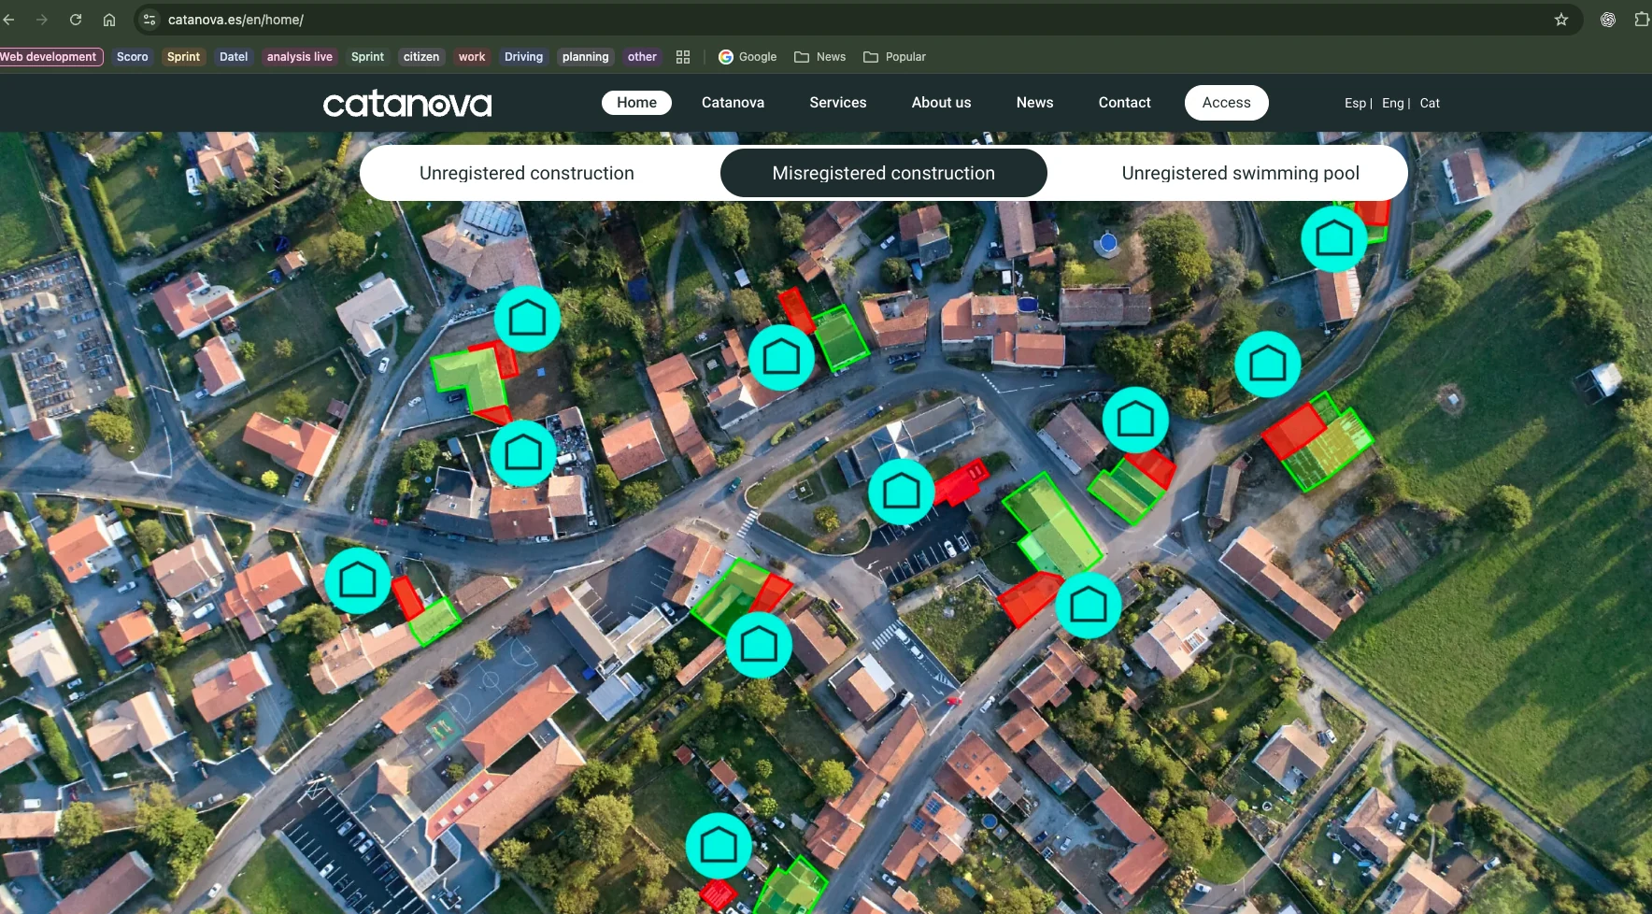Bookmark this page with the star icon
Viewport: 1652px width, 914px height.
pos(1561,20)
